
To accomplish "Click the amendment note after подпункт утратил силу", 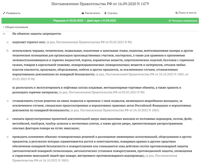I will pyautogui.click(x=89, y=42).
